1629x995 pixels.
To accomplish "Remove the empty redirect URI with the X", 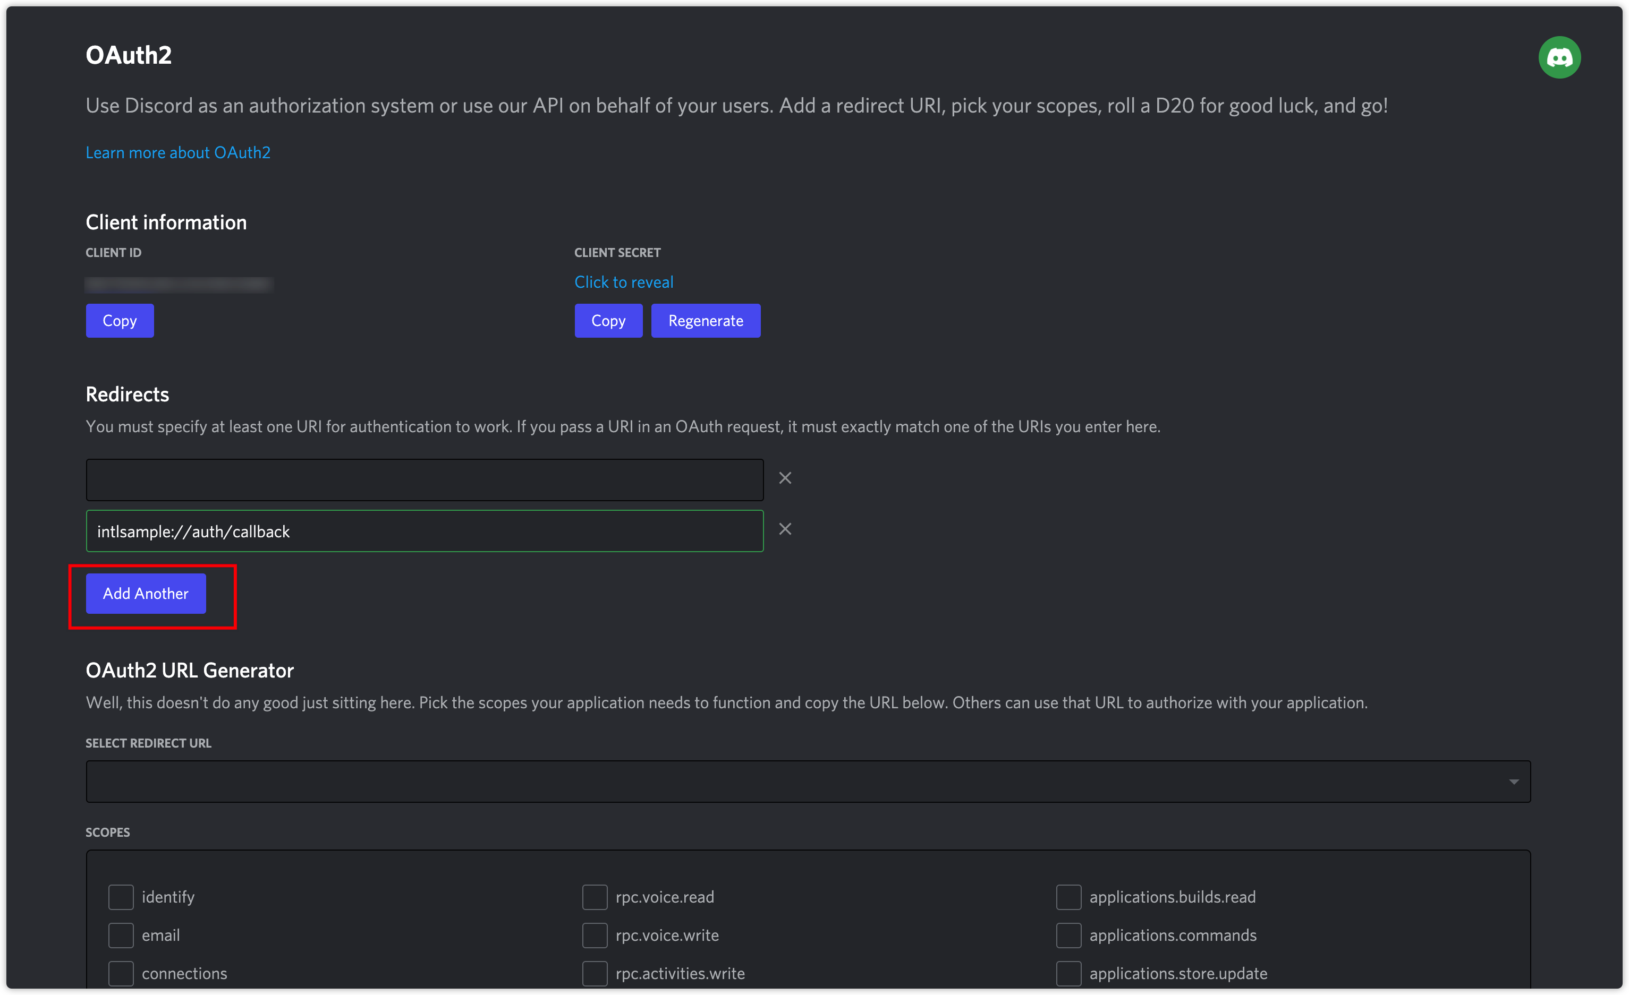I will [x=785, y=478].
